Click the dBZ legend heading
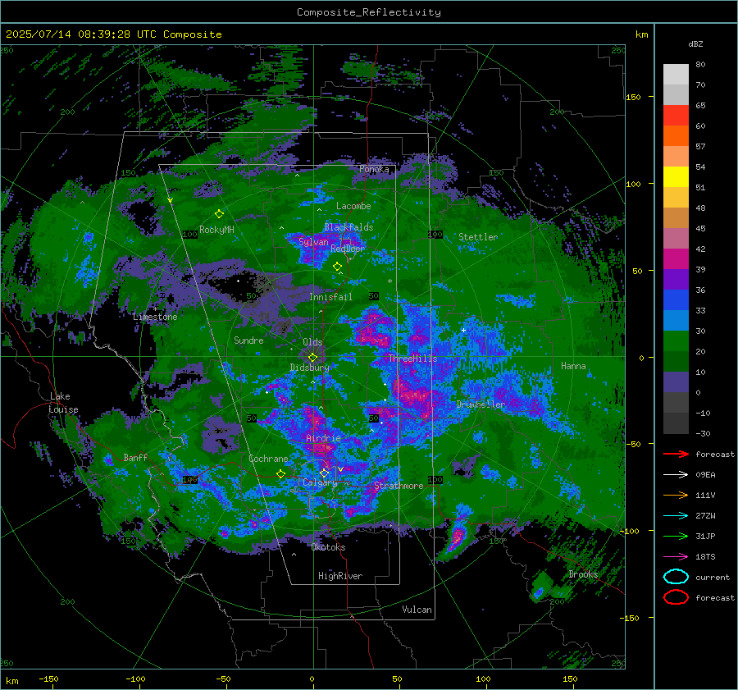This screenshot has height=690, width=738. pyautogui.click(x=695, y=43)
